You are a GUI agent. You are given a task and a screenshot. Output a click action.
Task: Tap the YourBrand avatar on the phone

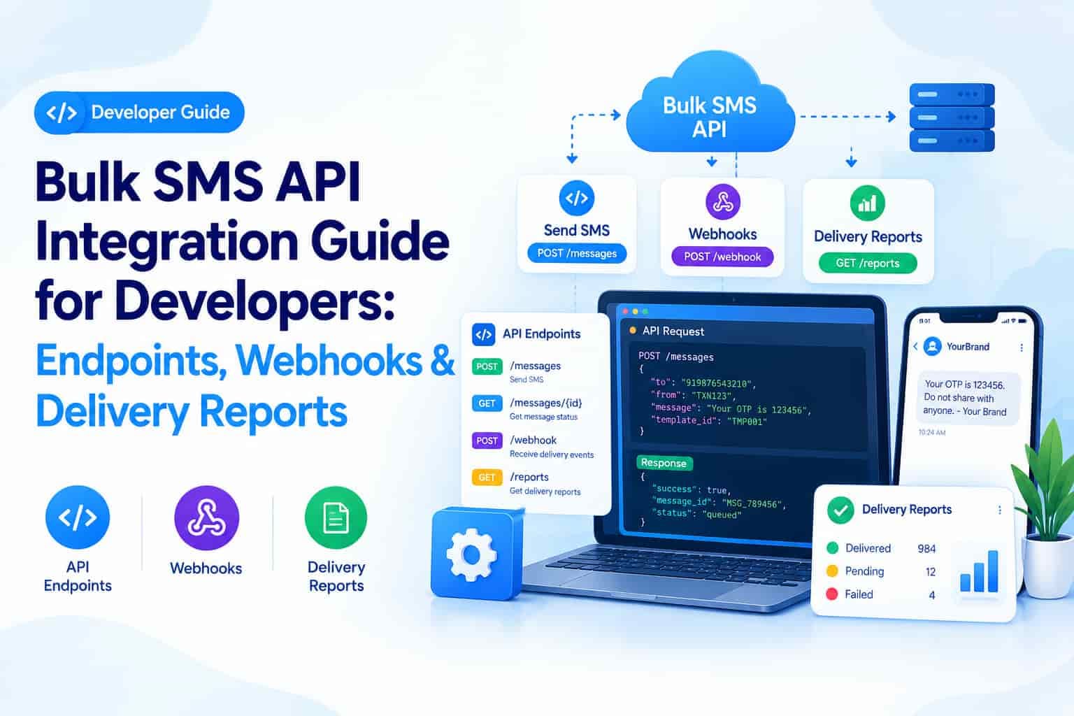coord(933,346)
